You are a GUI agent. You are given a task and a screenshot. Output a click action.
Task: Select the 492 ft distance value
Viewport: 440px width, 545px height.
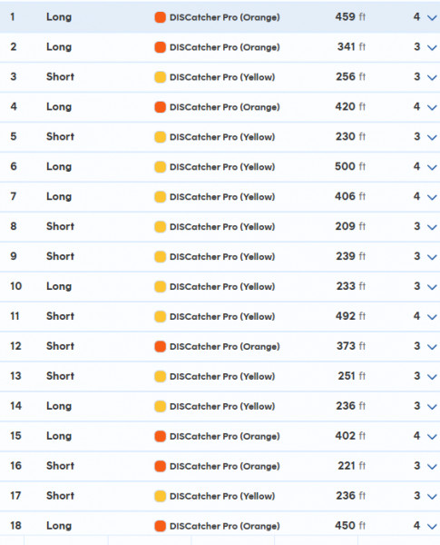[x=350, y=315]
